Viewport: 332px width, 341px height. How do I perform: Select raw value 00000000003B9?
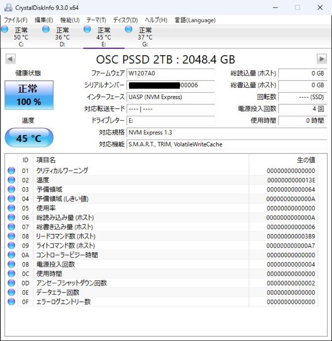(291, 236)
